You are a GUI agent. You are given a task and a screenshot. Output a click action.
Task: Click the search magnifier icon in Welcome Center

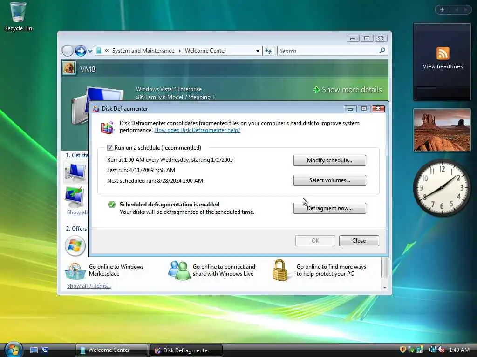[x=382, y=50]
